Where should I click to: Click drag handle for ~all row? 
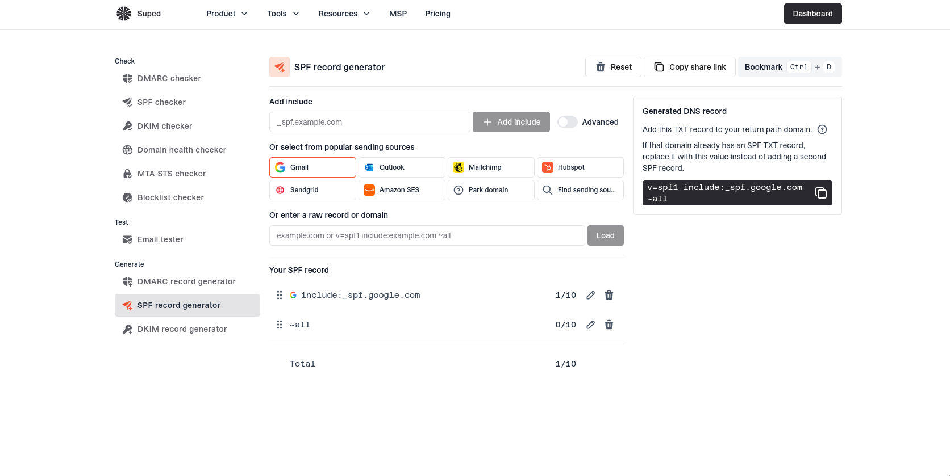point(280,325)
